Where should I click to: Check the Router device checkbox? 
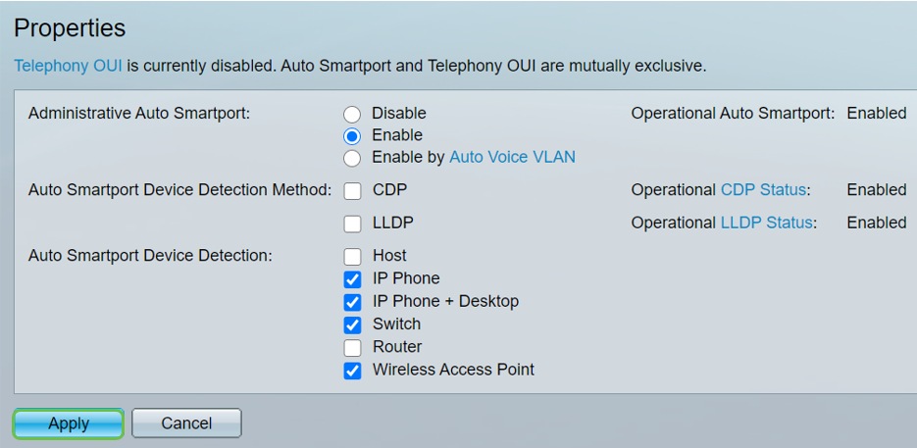pyautogui.click(x=352, y=348)
